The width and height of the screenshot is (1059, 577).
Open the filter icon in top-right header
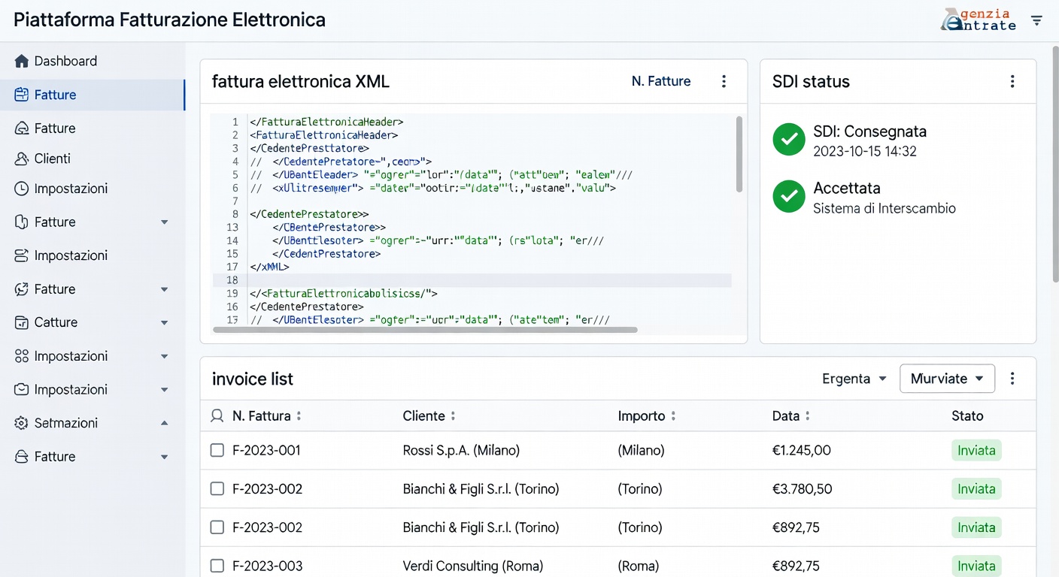pos(1036,20)
